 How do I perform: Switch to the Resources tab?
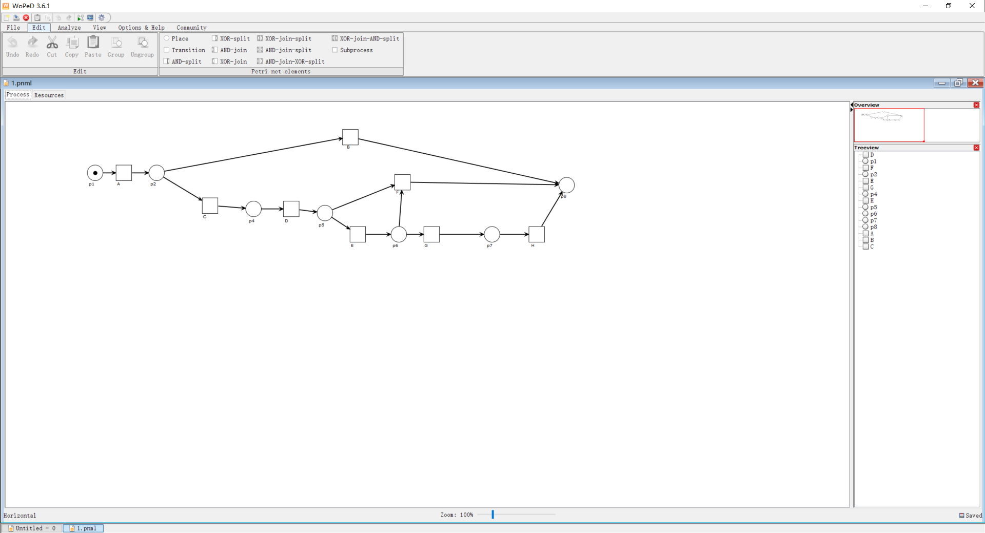[49, 95]
